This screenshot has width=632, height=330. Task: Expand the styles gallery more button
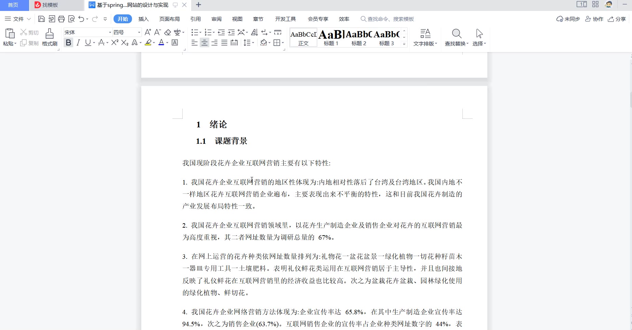coord(404,44)
